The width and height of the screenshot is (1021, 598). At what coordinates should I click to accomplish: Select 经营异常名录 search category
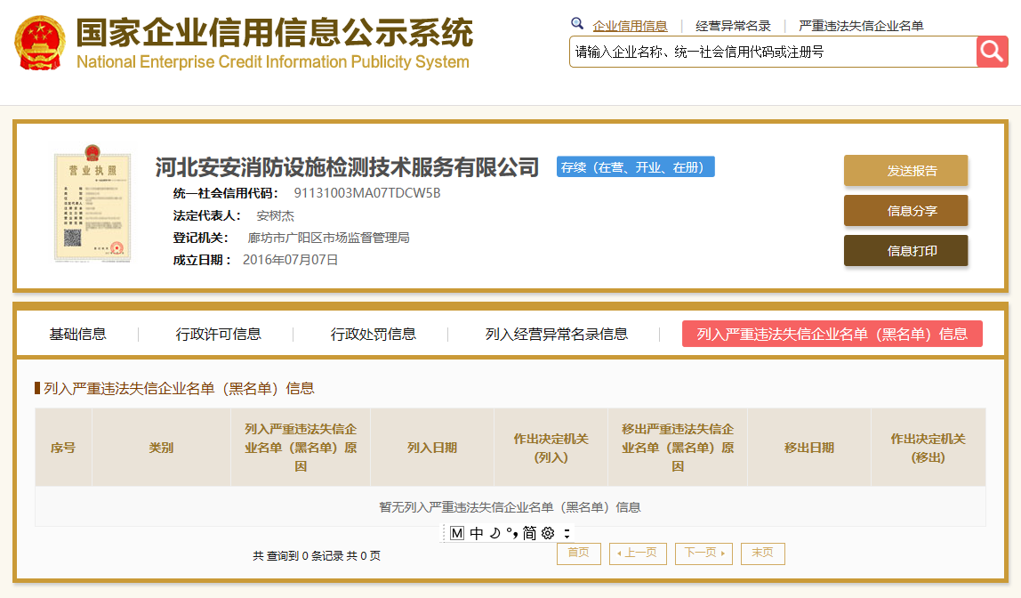click(x=733, y=26)
